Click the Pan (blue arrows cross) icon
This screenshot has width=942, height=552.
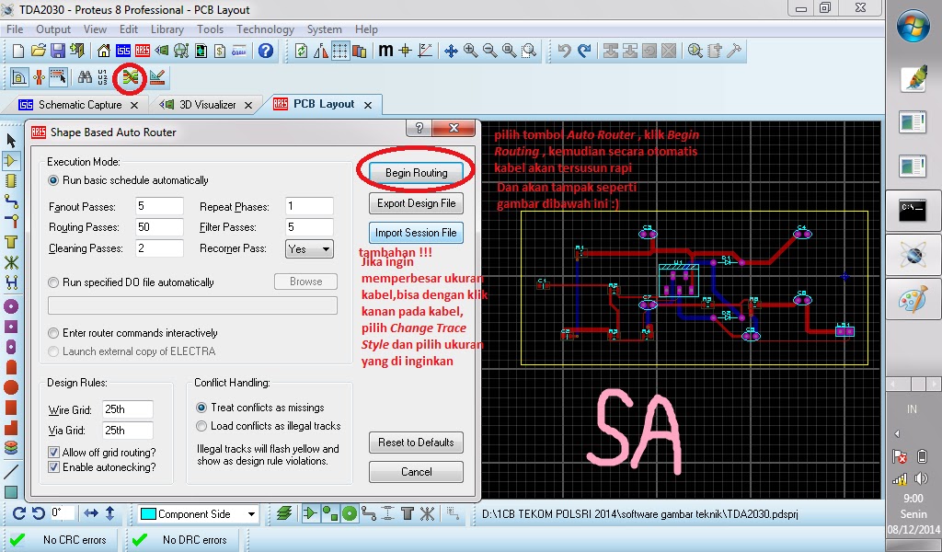[x=451, y=51]
